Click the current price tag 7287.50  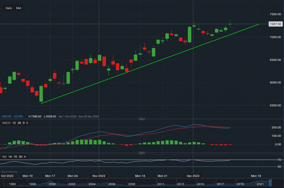(x=276, y=24)
